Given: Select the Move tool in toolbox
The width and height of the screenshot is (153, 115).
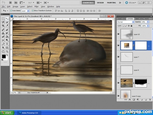Looking at the screenshot, I should [7, 19].
